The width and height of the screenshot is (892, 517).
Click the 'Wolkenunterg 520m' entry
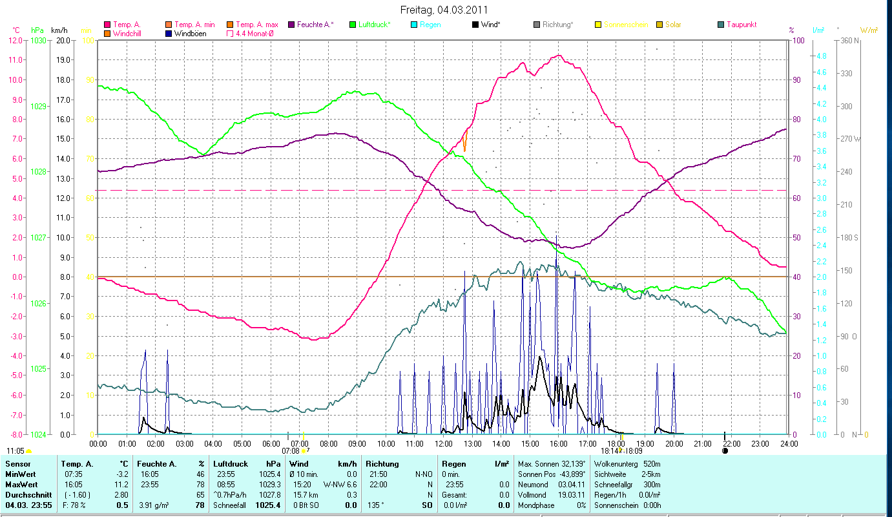(x=627, y=464)
